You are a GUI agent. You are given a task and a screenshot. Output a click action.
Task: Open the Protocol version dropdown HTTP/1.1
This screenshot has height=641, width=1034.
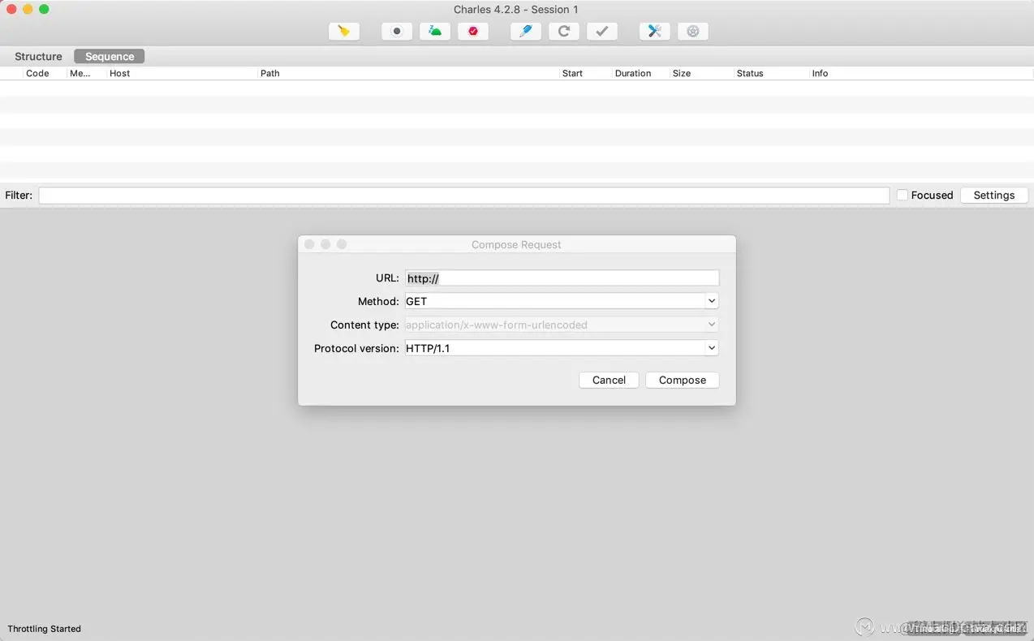click(x=562, y=348)
